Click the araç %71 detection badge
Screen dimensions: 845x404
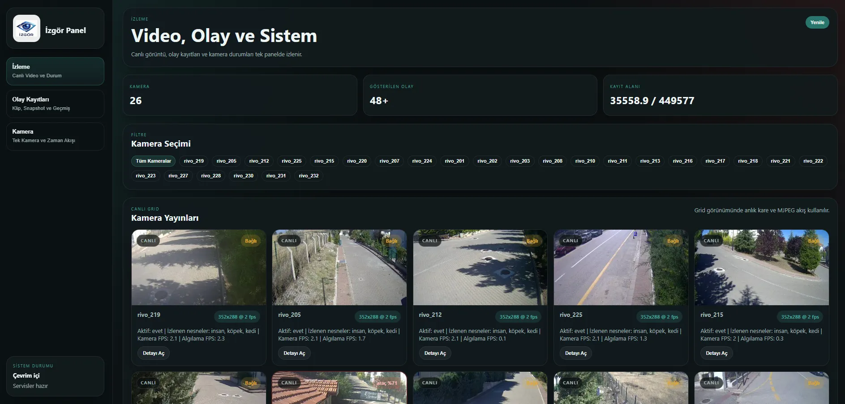pyautogui.click(x=387, y=383)
